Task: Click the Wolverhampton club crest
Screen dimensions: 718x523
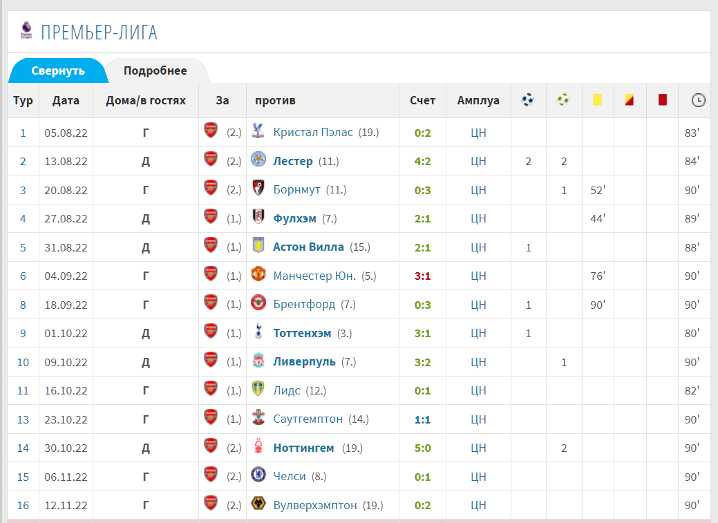Action: [258, 504]
